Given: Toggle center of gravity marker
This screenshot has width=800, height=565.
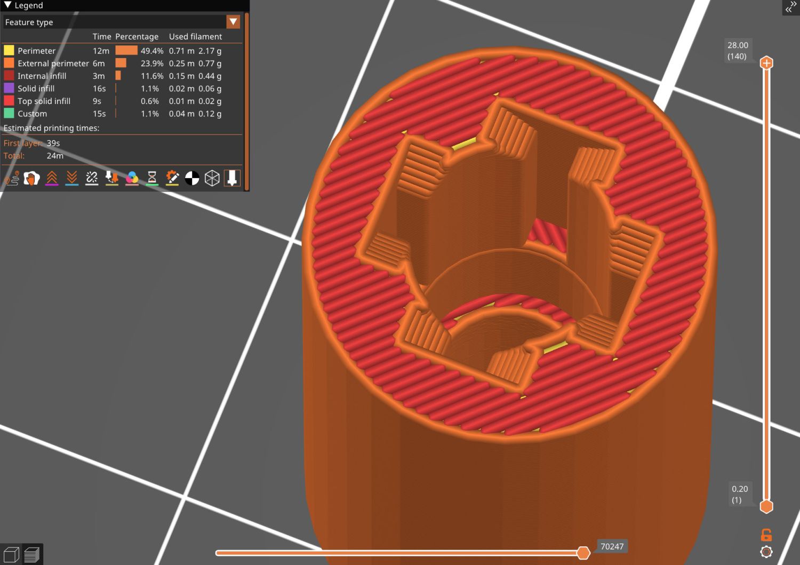Looking at the screenshot, I should pyautogui.click(x=192, y=178).
